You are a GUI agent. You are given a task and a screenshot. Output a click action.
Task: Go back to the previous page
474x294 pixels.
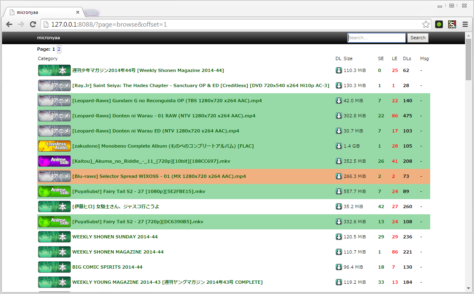[9, 25]
